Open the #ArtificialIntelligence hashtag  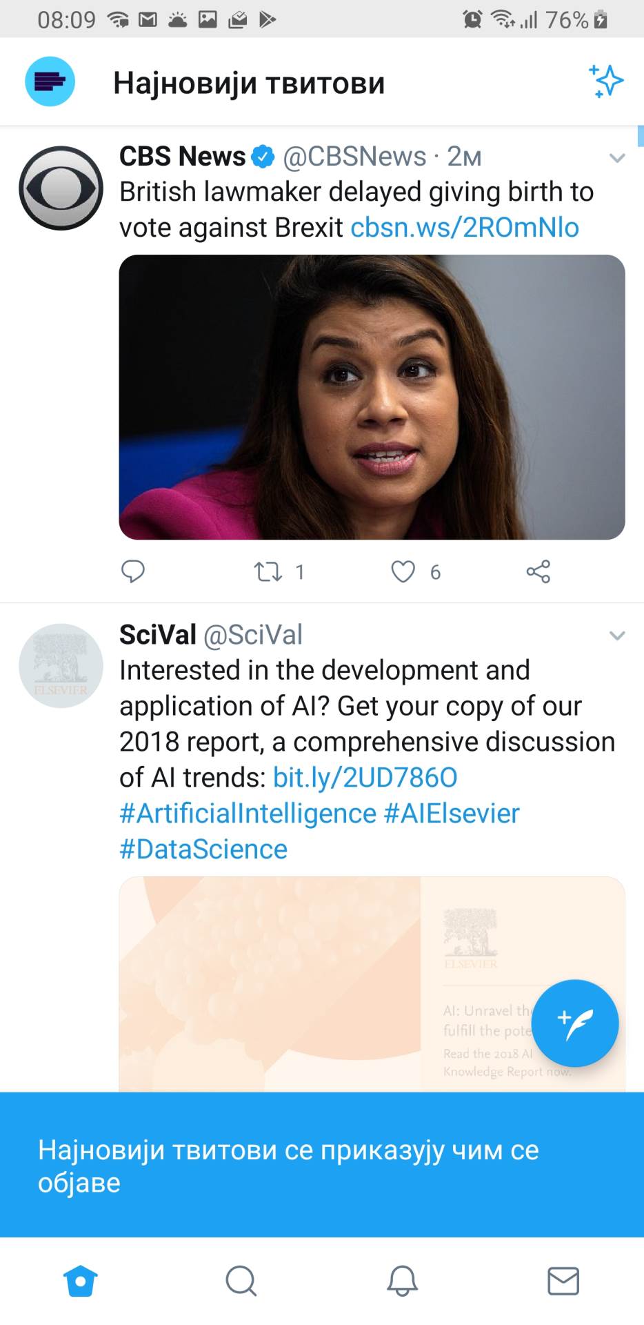point(248,814)
